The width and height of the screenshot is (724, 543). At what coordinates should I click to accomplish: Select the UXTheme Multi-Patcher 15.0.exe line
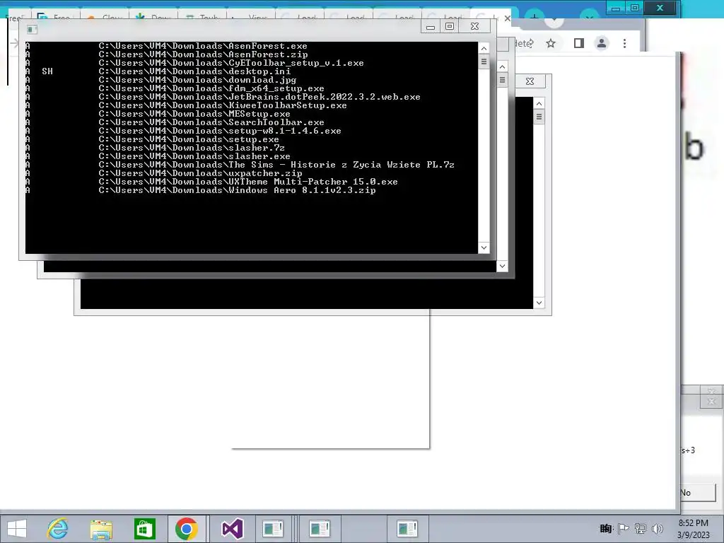pos(248,182)
